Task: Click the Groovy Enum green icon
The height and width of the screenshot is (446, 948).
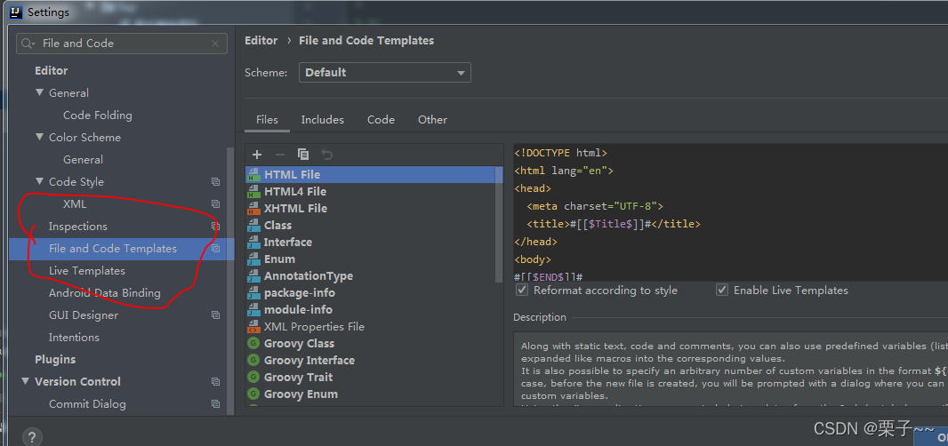Action: tap(253, 394)
